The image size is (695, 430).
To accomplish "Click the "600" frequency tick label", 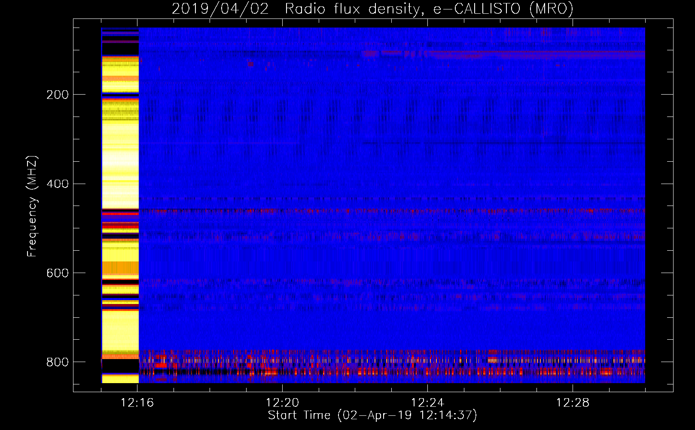I will (x=58, y=273).
